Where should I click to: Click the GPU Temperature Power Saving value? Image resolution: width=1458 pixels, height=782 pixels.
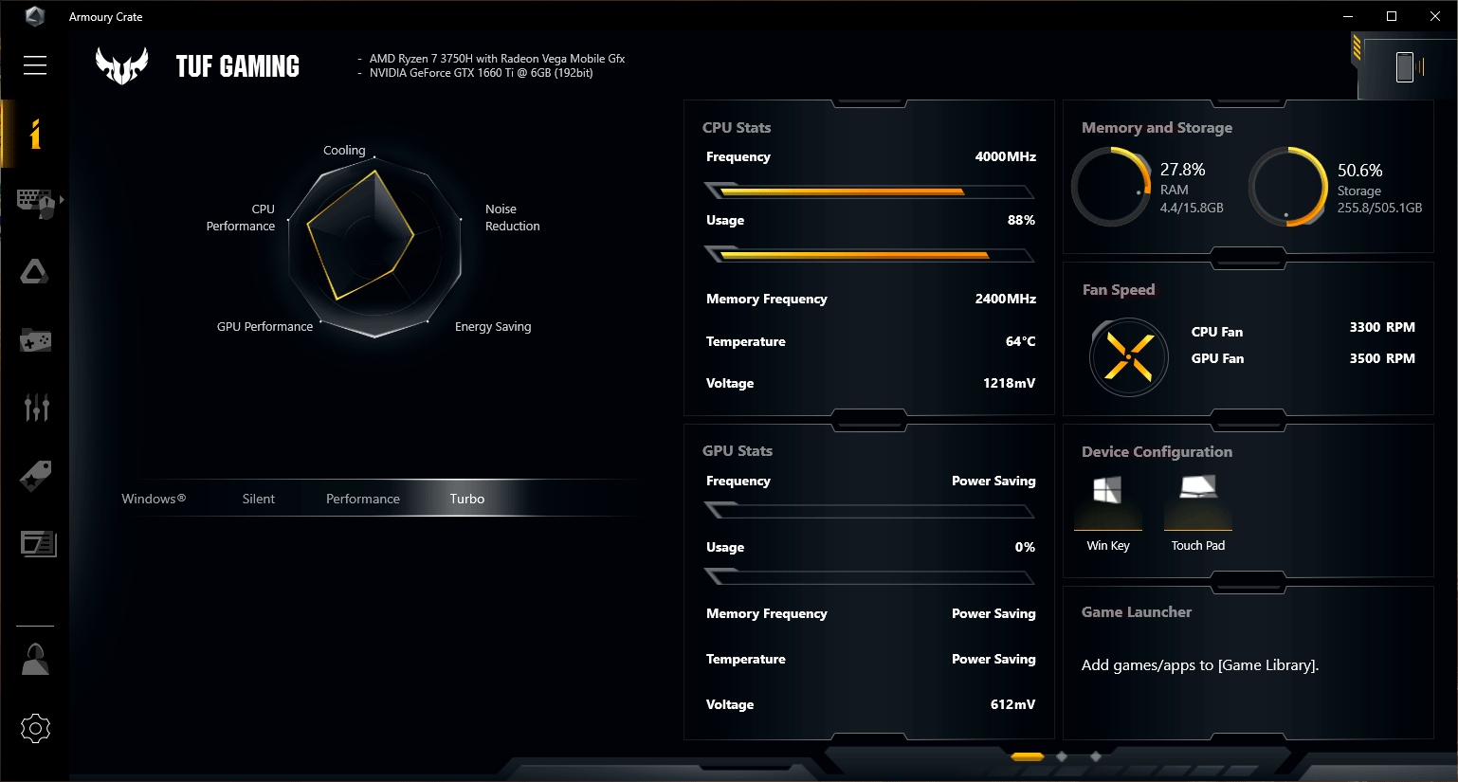pyautogui.click(x=993, y=659)
